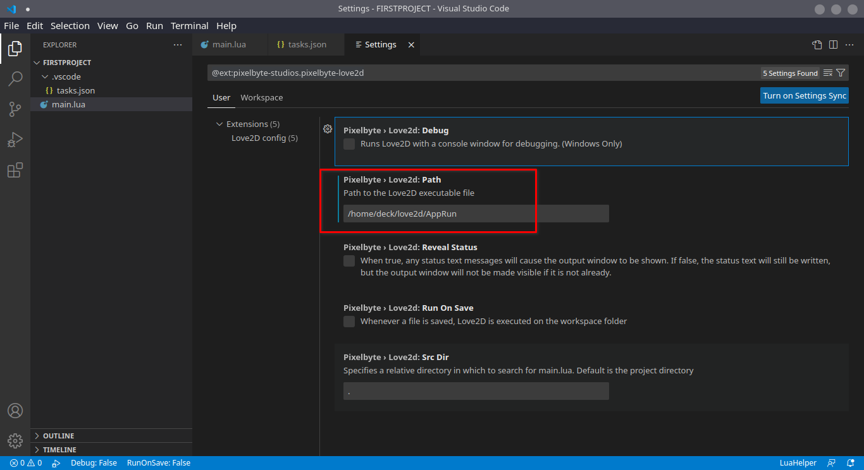The image size is (864, 470).
Task: Open the Help menu
Action: (226, 26)
